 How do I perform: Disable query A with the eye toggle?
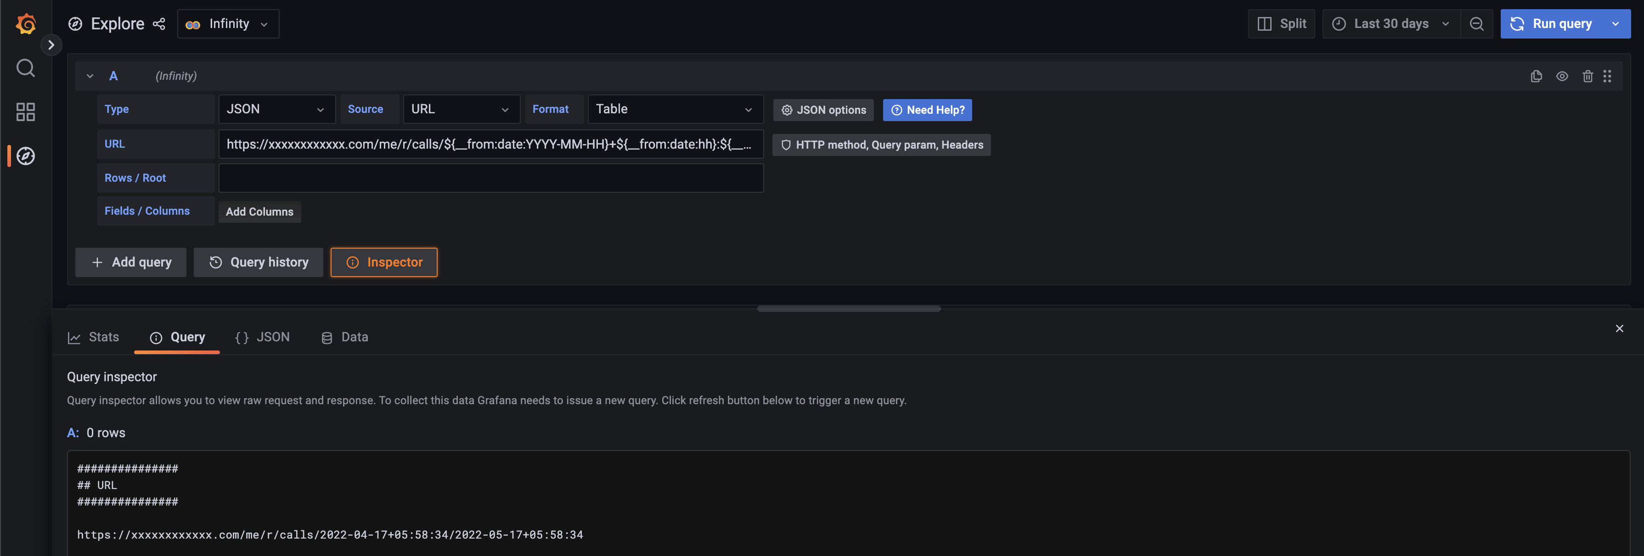click(1562, 76)
